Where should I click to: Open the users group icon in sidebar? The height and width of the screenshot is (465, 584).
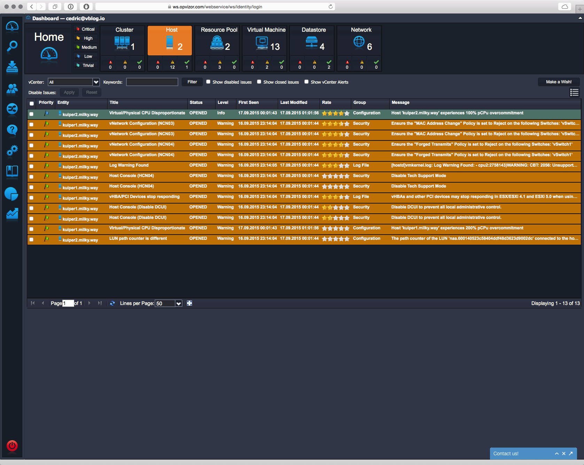(x=12, y=89)
